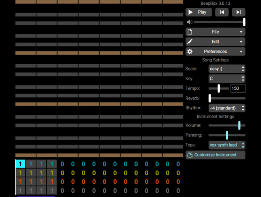This screenshot has width=261, height=197.
Task: Select cyan channel pattern in last visible bar
Action: click(x=178, y=164)
